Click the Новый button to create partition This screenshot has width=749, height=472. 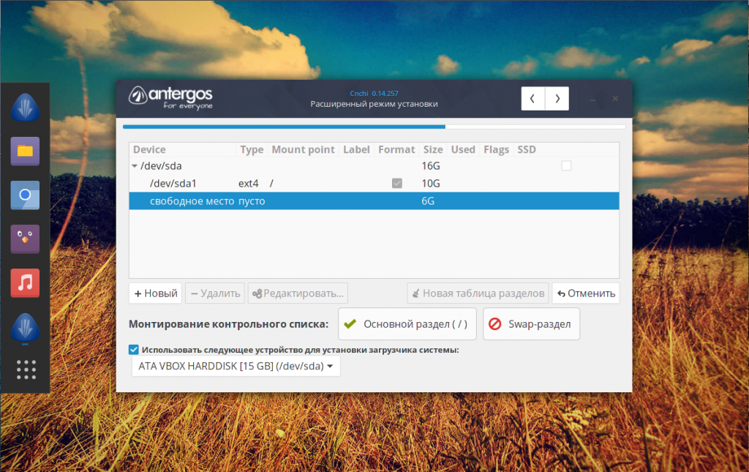click(x=156, y=293)
